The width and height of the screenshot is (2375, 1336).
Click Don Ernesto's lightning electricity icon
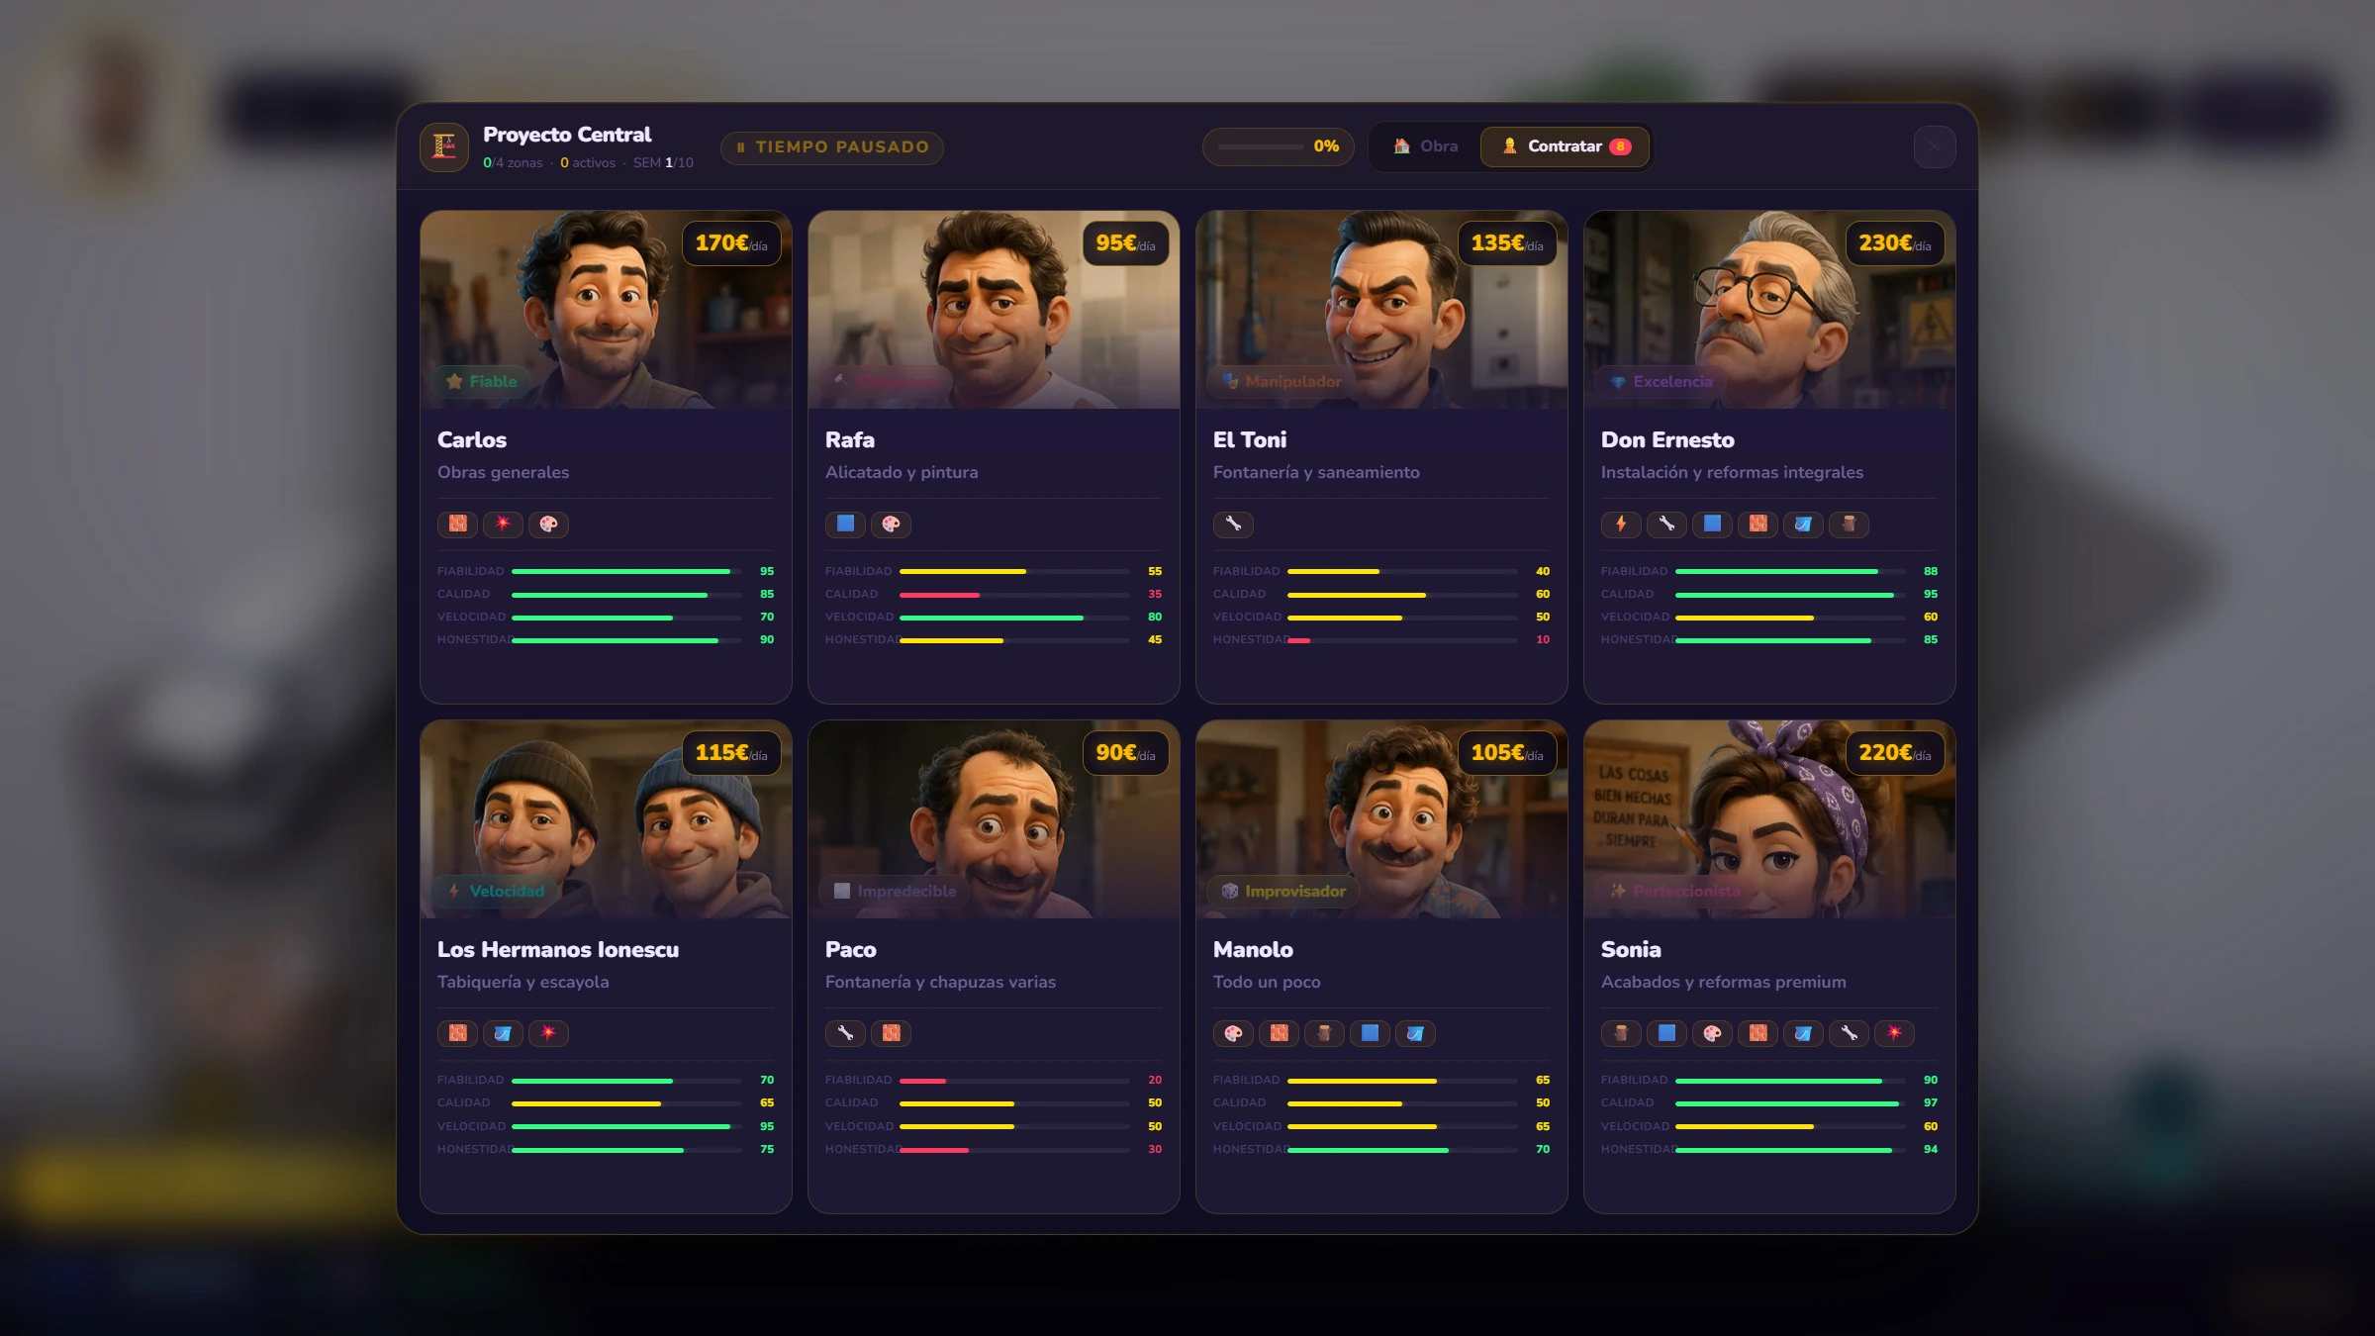(1621, 524)
